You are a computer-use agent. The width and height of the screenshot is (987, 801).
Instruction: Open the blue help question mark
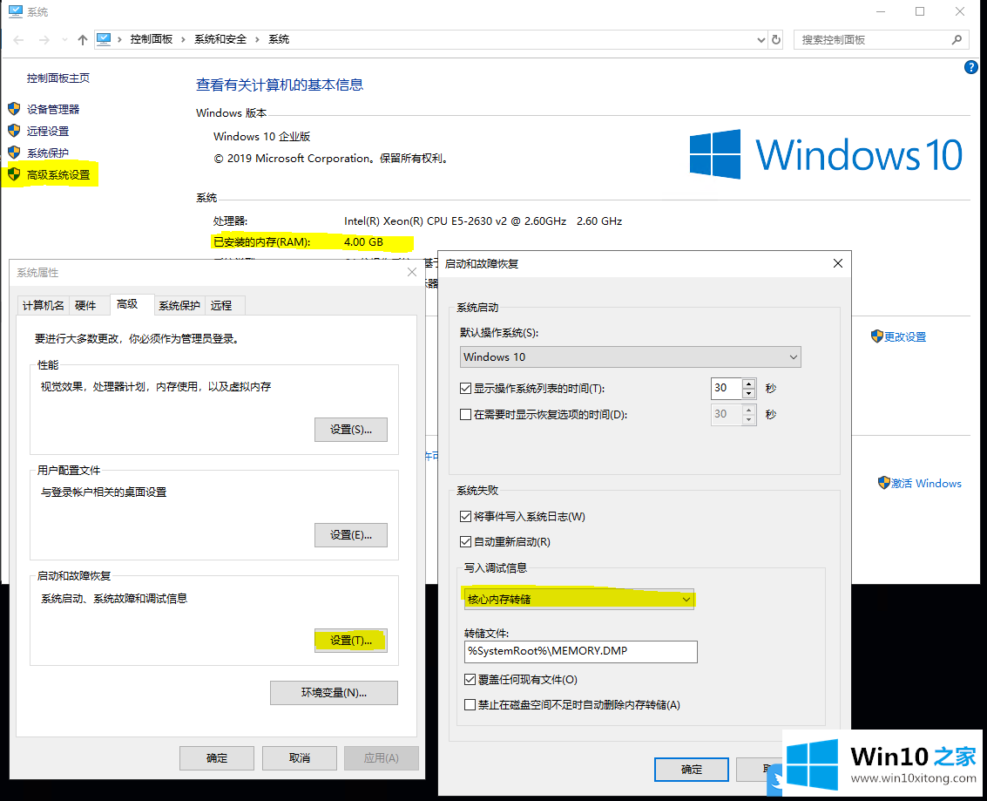pyautogui.click(x=970, y=67)
